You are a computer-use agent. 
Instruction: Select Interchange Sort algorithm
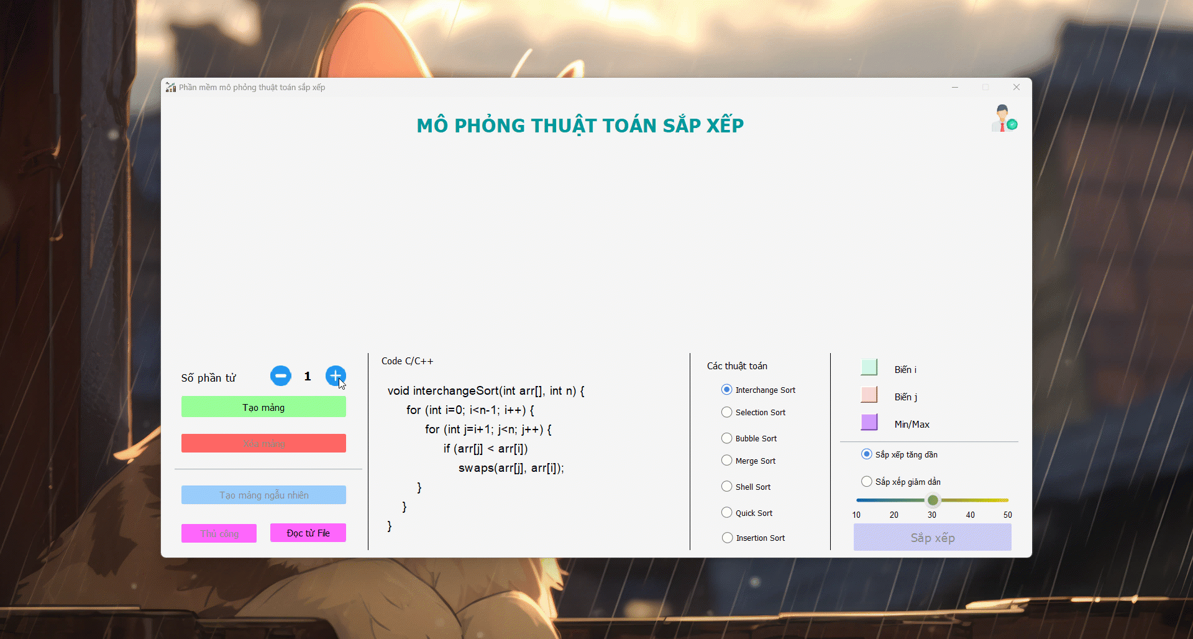(x=758, y=390)
